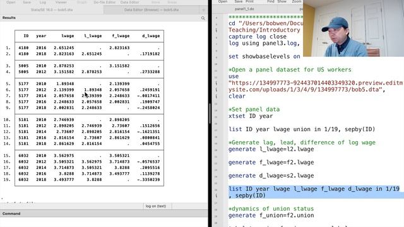The width and height of the screenshot is (404, 227).
Task: Click the ID 5181 in row 10
Action: pos(23,120)
